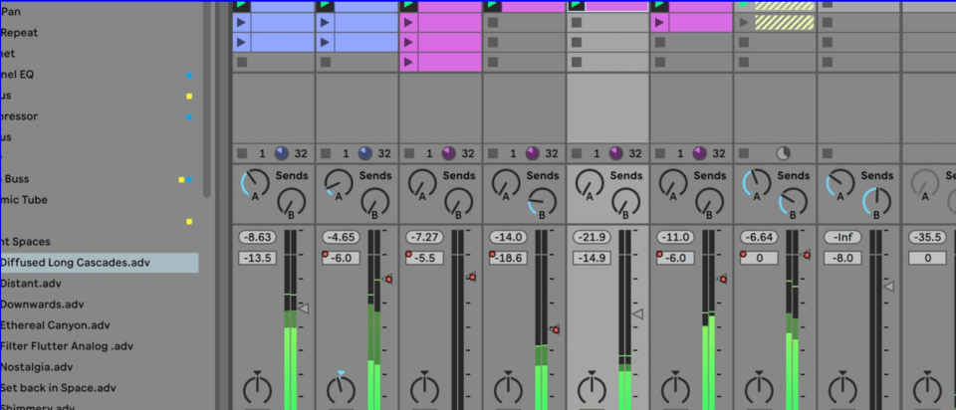Reset the -4.65 peak level indicator
Screen dimensions: 956x410
point(341,237)
